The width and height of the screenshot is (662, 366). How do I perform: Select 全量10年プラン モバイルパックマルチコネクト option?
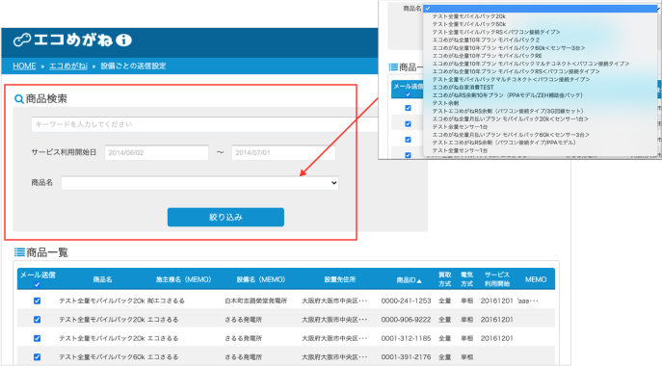point(531,64)
